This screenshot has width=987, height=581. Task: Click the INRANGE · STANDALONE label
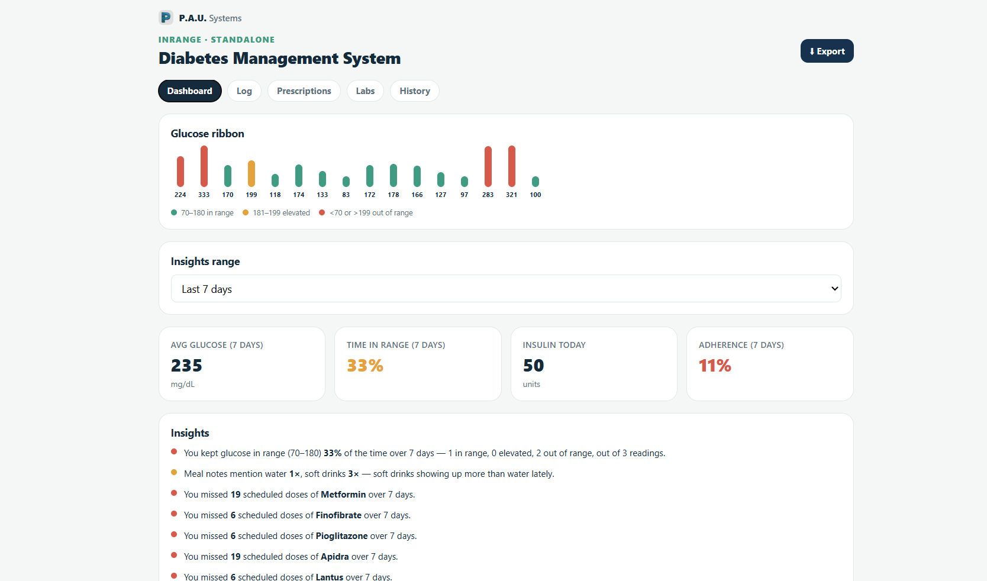pyautogui.click(x=217, y=40)
